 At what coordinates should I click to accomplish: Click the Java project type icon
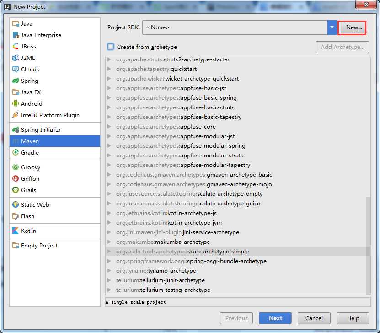point(16,23)
